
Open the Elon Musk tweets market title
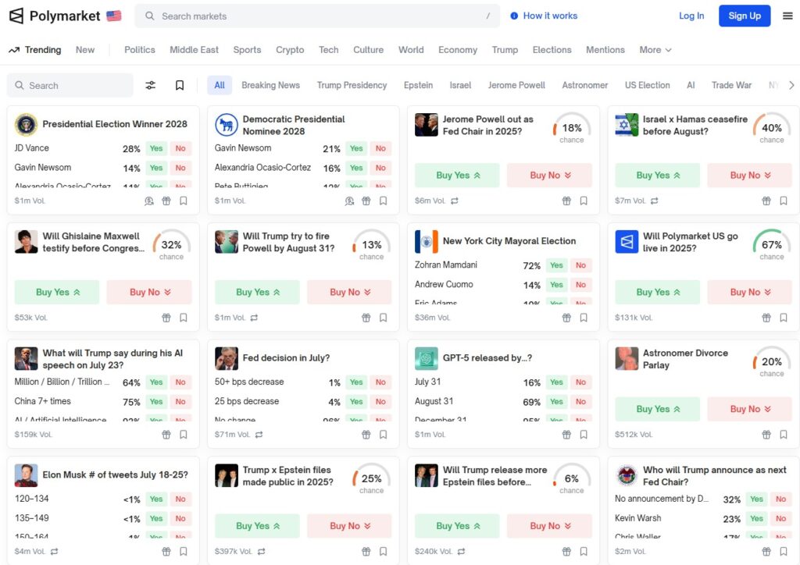tap(116, 474)
